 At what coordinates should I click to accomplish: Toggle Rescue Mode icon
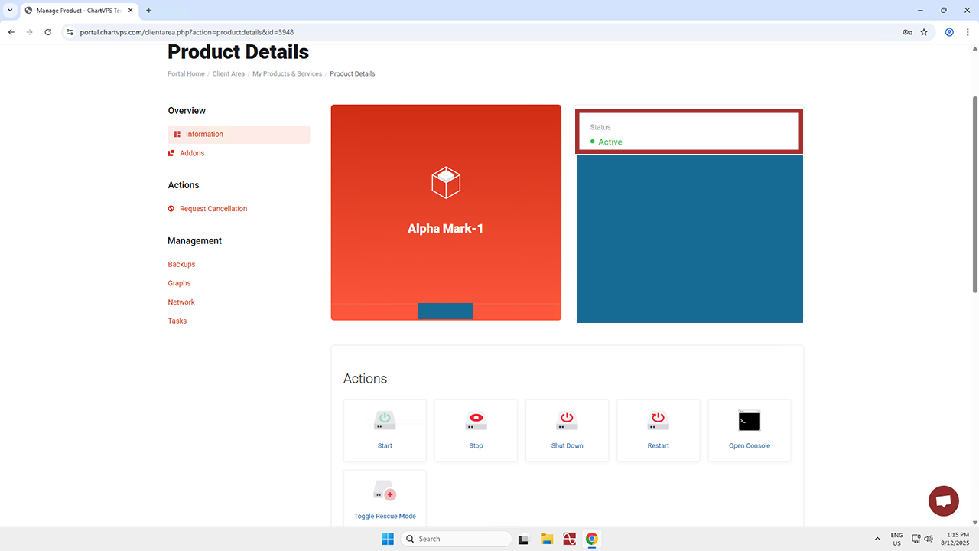click(x=385, y=491)
